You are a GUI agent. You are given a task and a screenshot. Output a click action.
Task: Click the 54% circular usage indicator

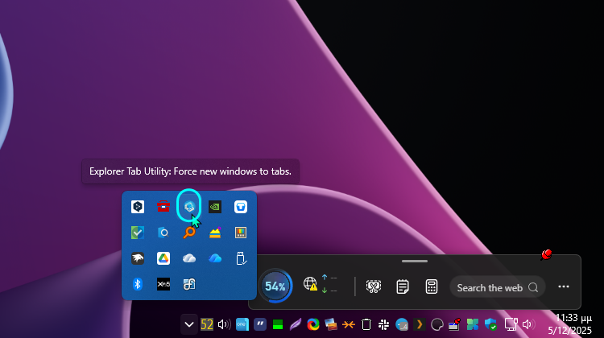(x=275, y=286)
